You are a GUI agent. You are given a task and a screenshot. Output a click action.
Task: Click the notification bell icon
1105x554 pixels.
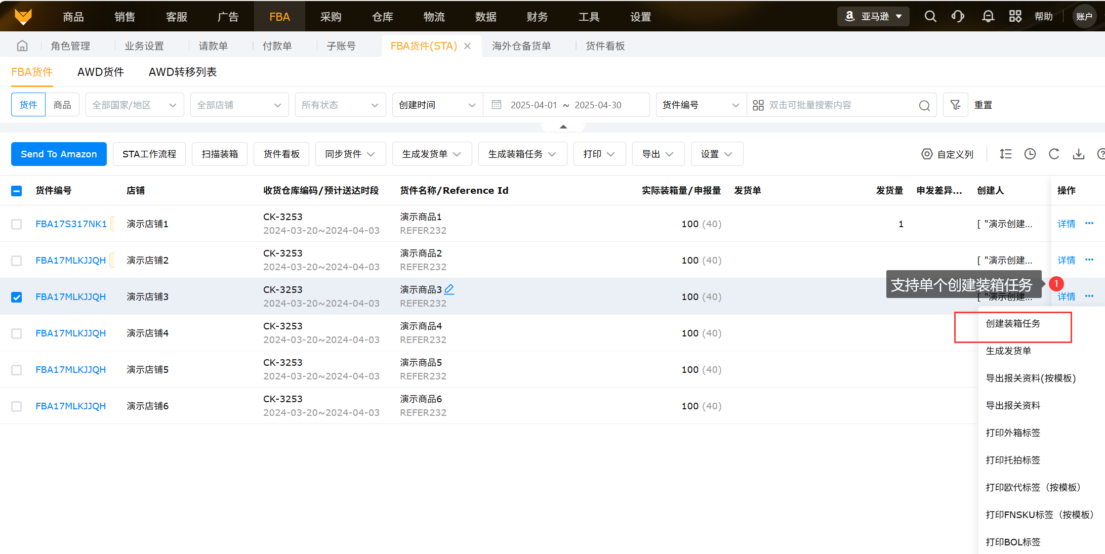click(988, 17)
